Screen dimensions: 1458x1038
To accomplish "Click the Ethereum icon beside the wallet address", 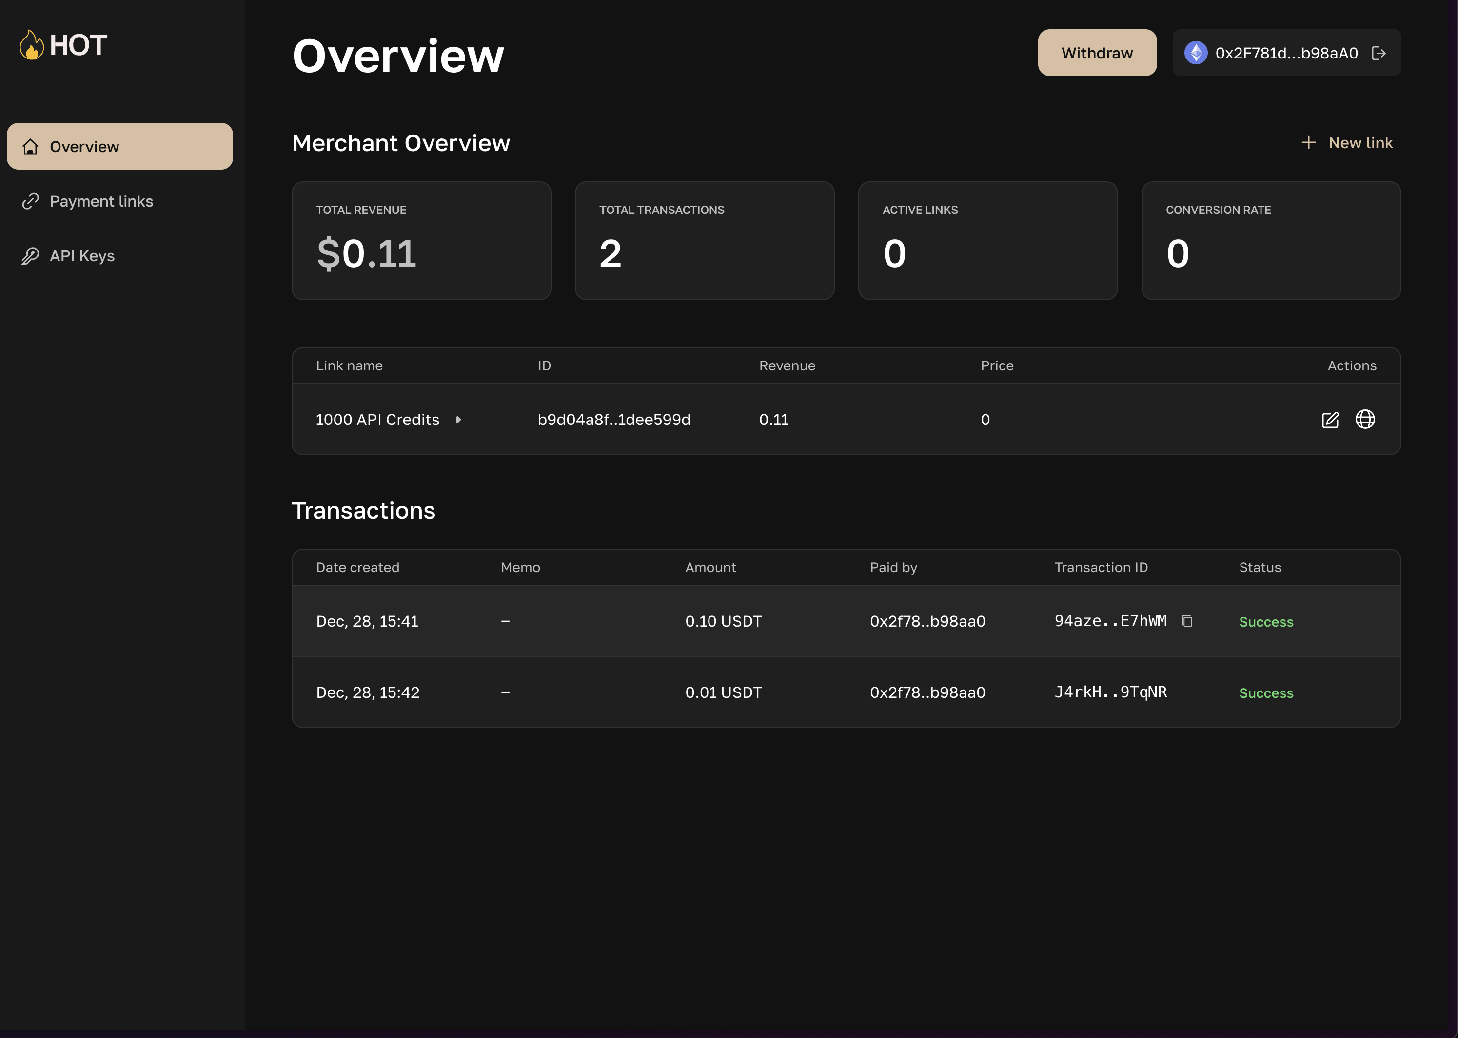I will (x=1195, y=53).
